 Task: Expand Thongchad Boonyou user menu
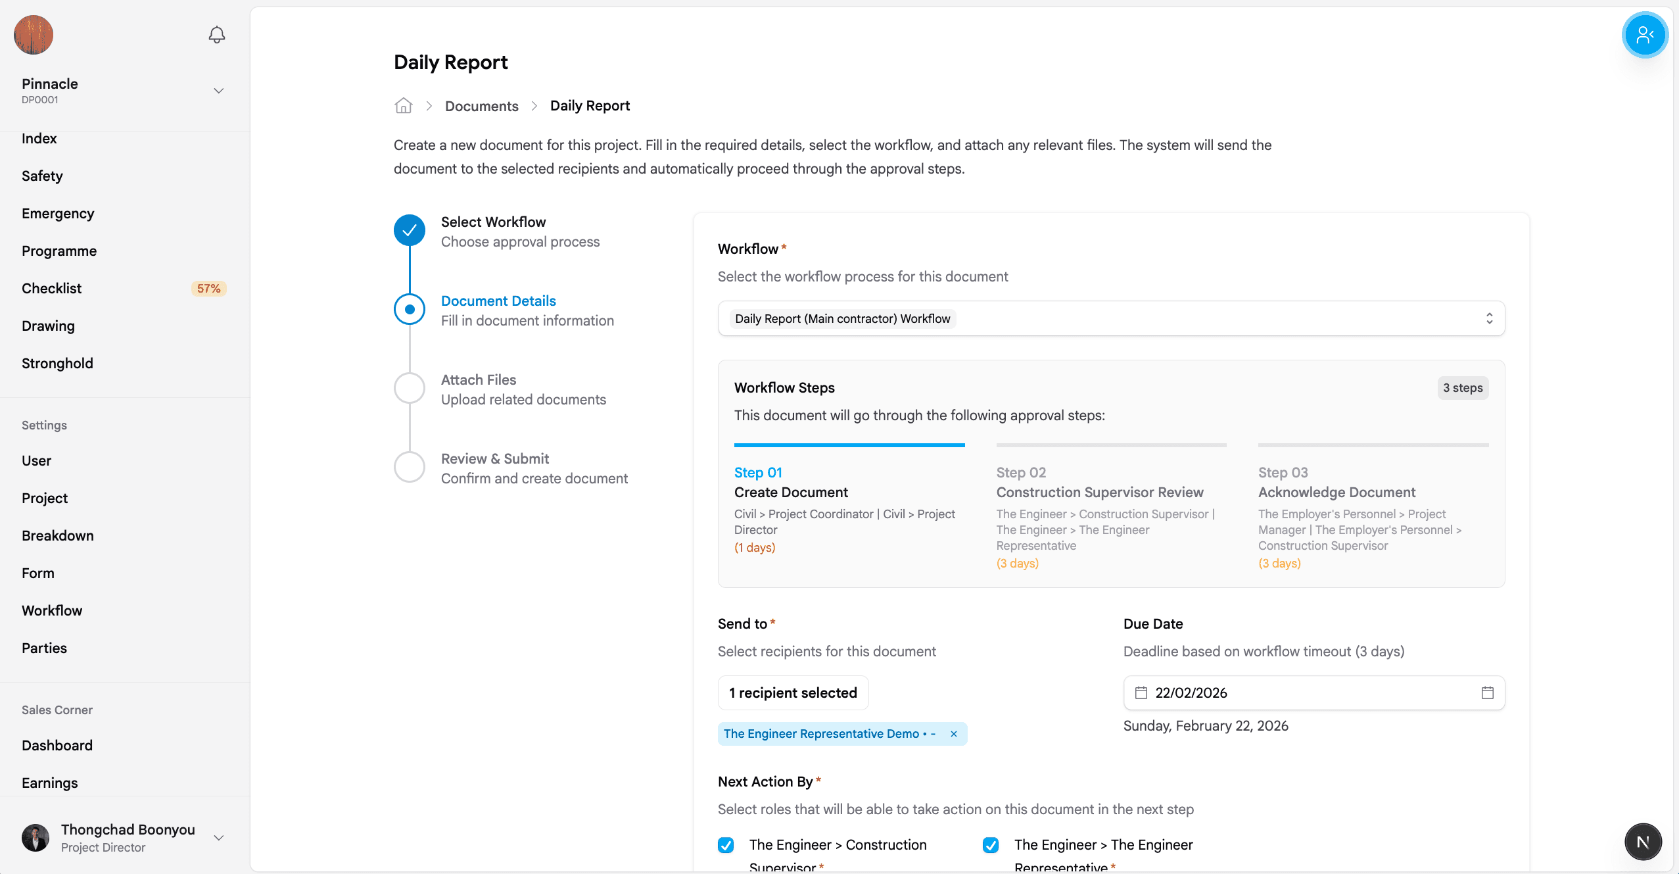pos(219,838)
